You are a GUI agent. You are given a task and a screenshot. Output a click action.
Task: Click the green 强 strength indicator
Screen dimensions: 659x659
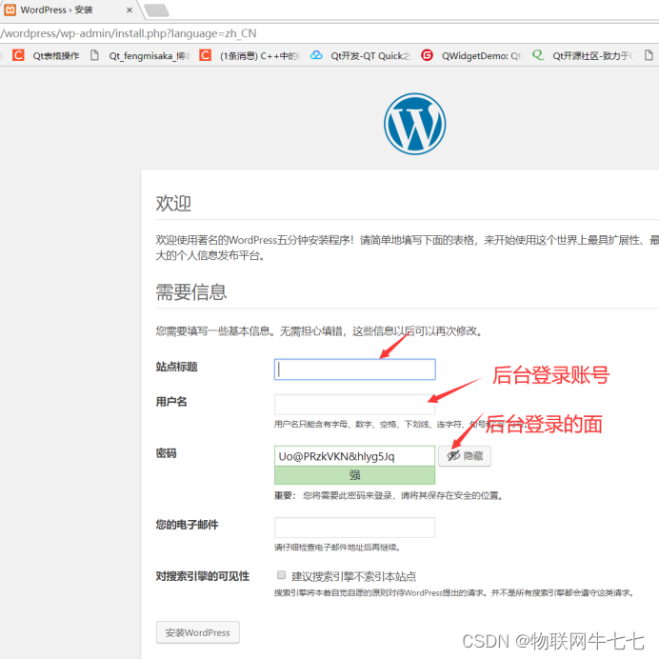(354, 475)
